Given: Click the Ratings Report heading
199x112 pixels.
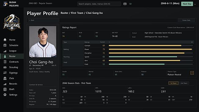Looking at the screenshot, I should (x=69, y=28).
